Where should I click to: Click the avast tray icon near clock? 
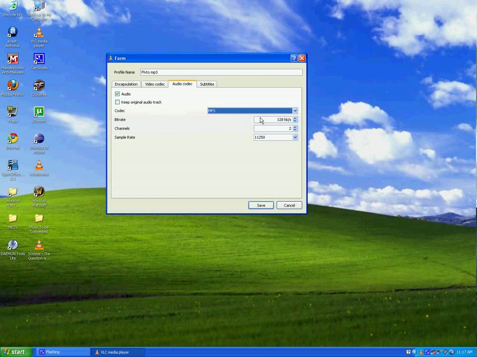452,352
